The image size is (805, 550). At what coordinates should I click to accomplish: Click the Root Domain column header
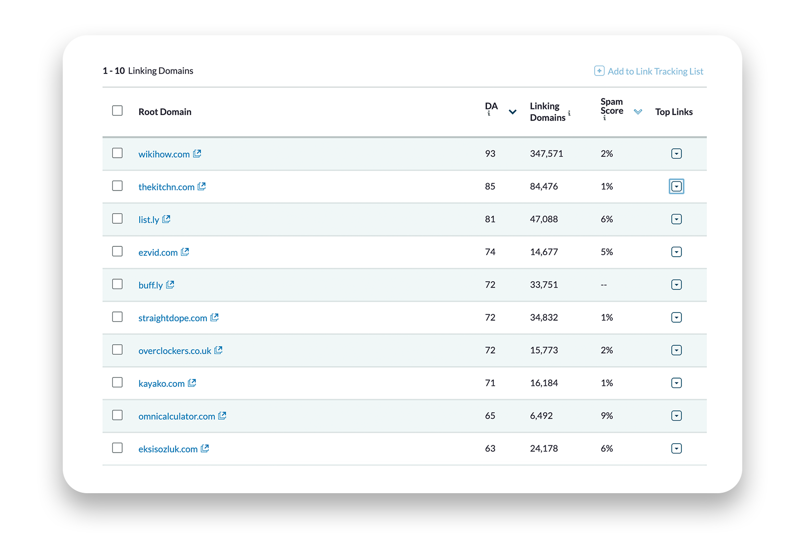click(x=165, y=112)
